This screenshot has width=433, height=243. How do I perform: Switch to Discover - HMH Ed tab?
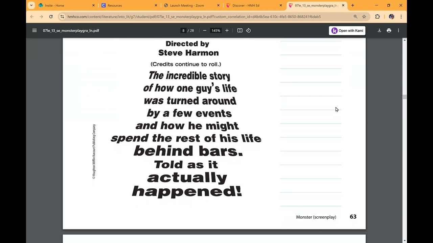(x=254, y=5)
